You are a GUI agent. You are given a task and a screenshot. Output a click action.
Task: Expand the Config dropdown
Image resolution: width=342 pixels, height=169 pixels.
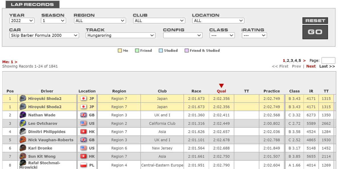pos(183,35)
